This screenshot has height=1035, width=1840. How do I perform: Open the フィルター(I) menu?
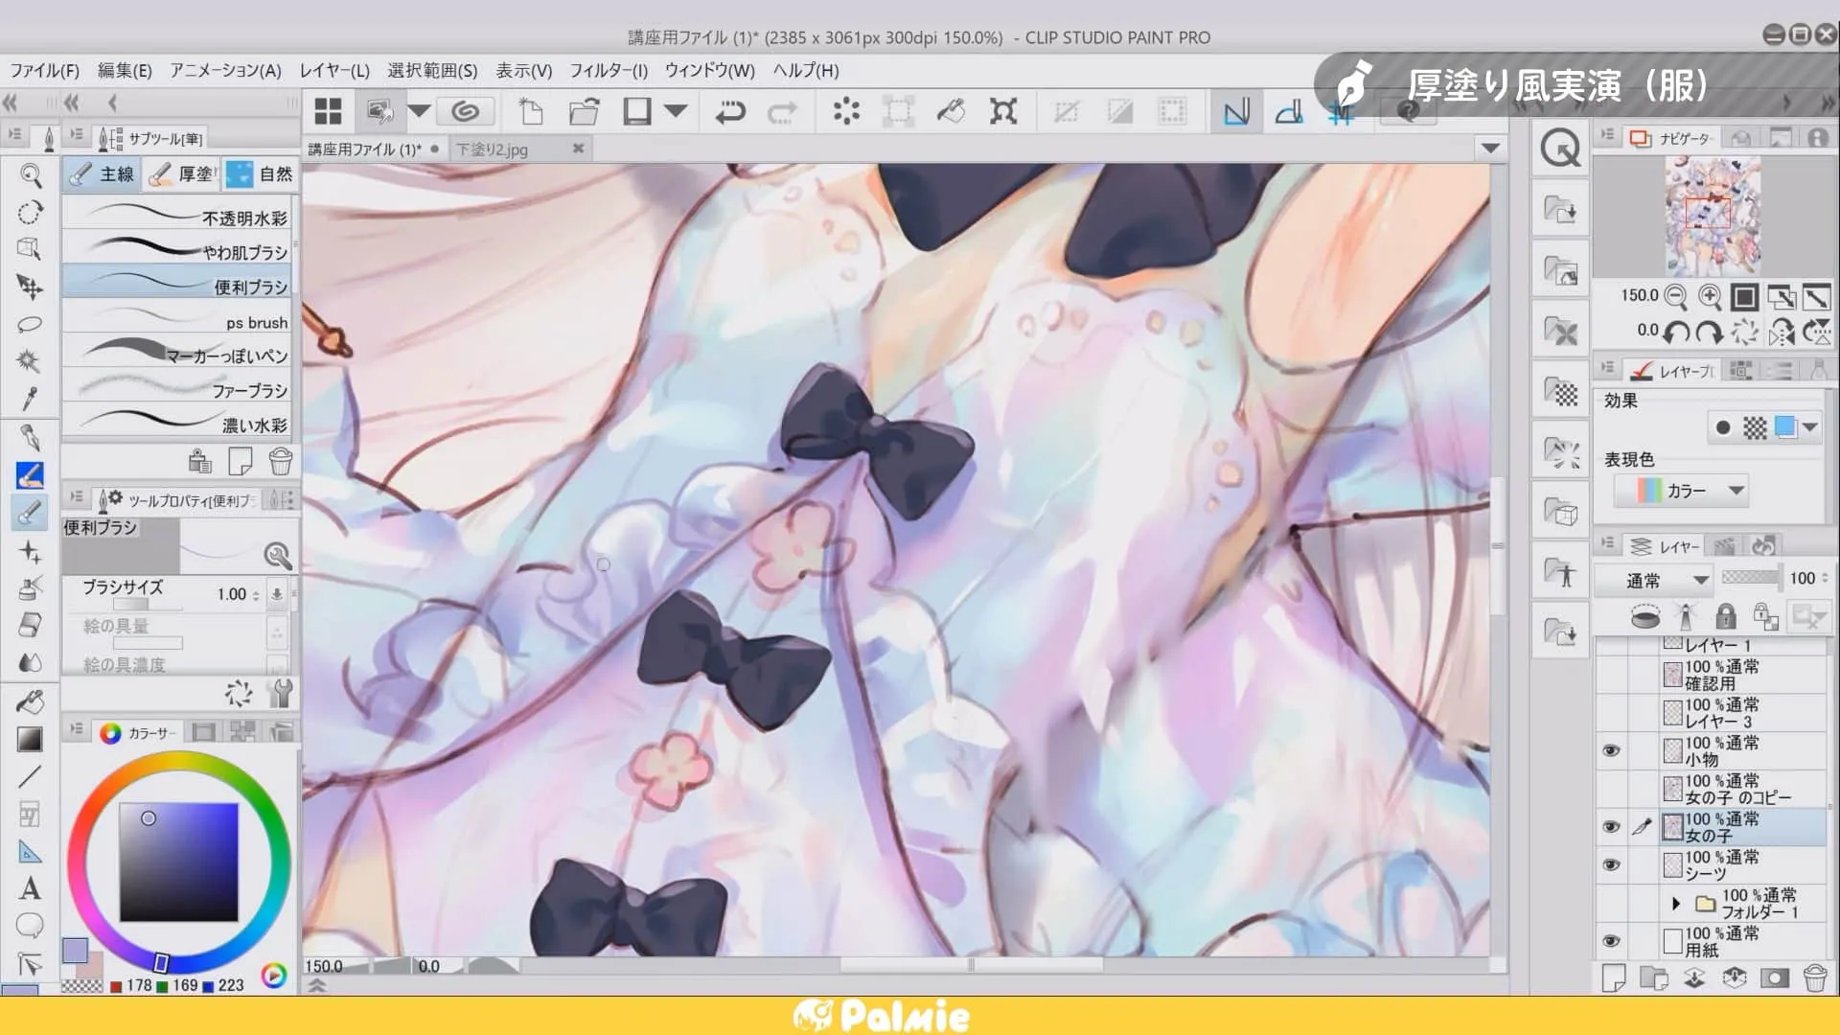click(608, 70)
